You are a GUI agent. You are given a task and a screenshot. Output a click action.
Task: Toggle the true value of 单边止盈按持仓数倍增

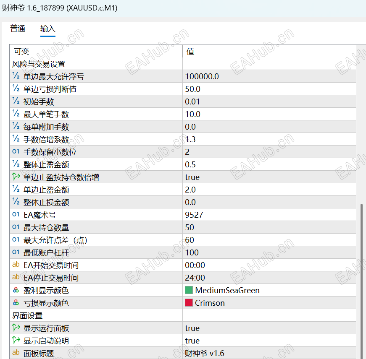tap(192, 177)
